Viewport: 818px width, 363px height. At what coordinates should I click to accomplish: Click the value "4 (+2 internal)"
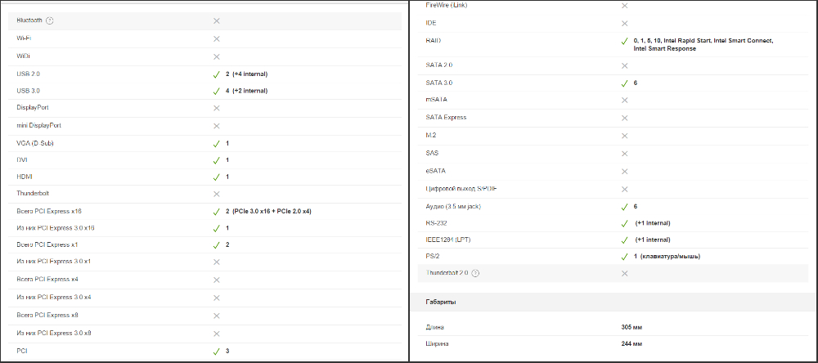(247, 91)
